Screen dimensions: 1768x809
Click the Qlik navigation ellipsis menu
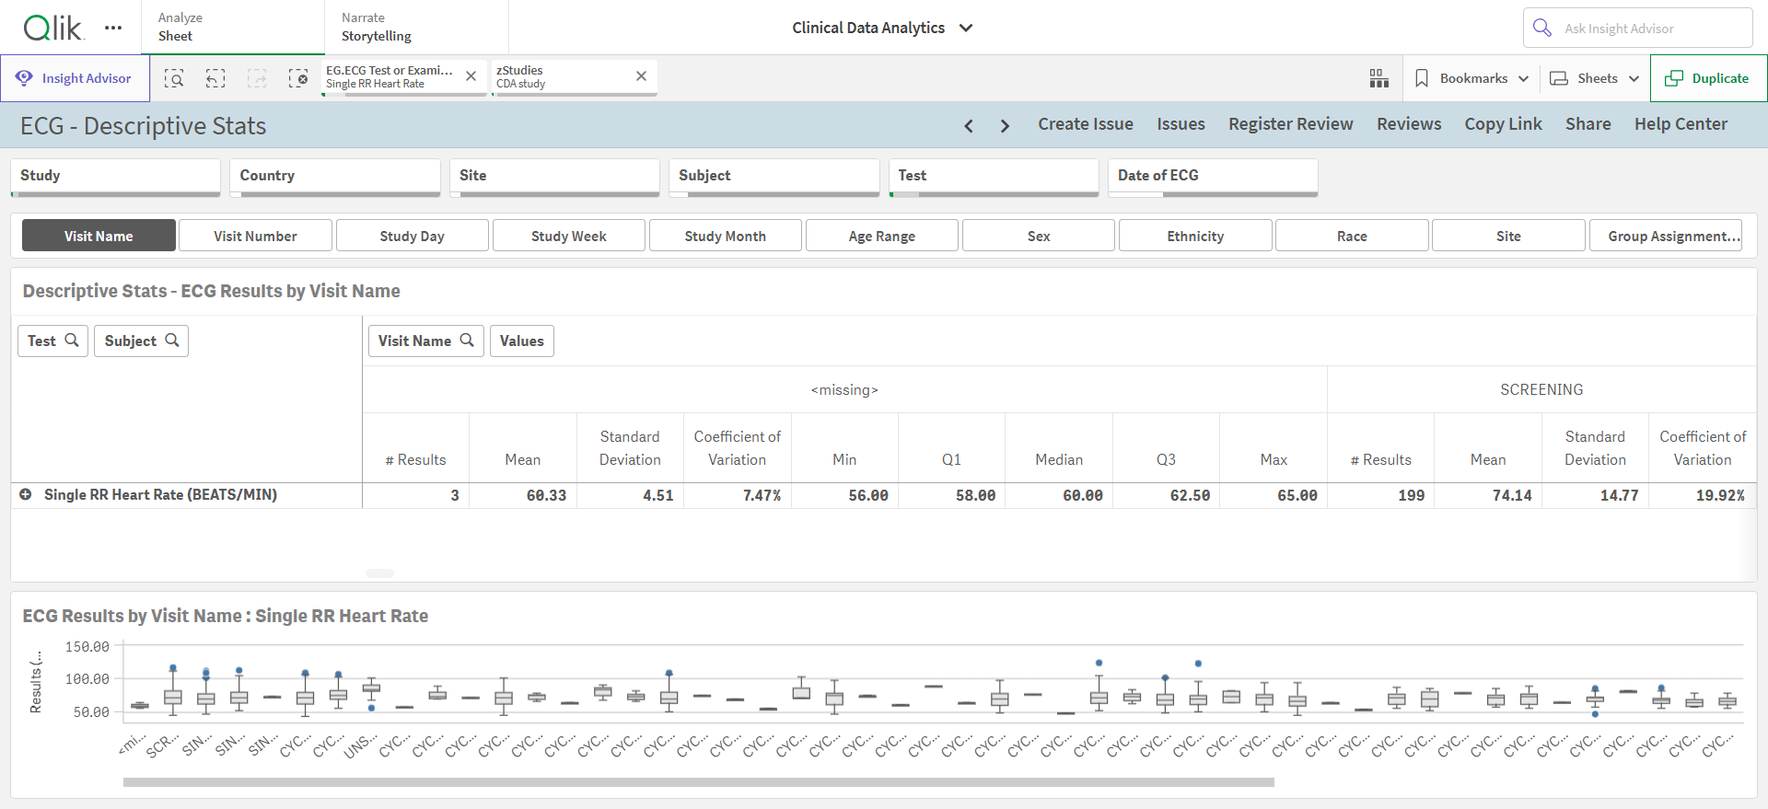click(113, 28)
